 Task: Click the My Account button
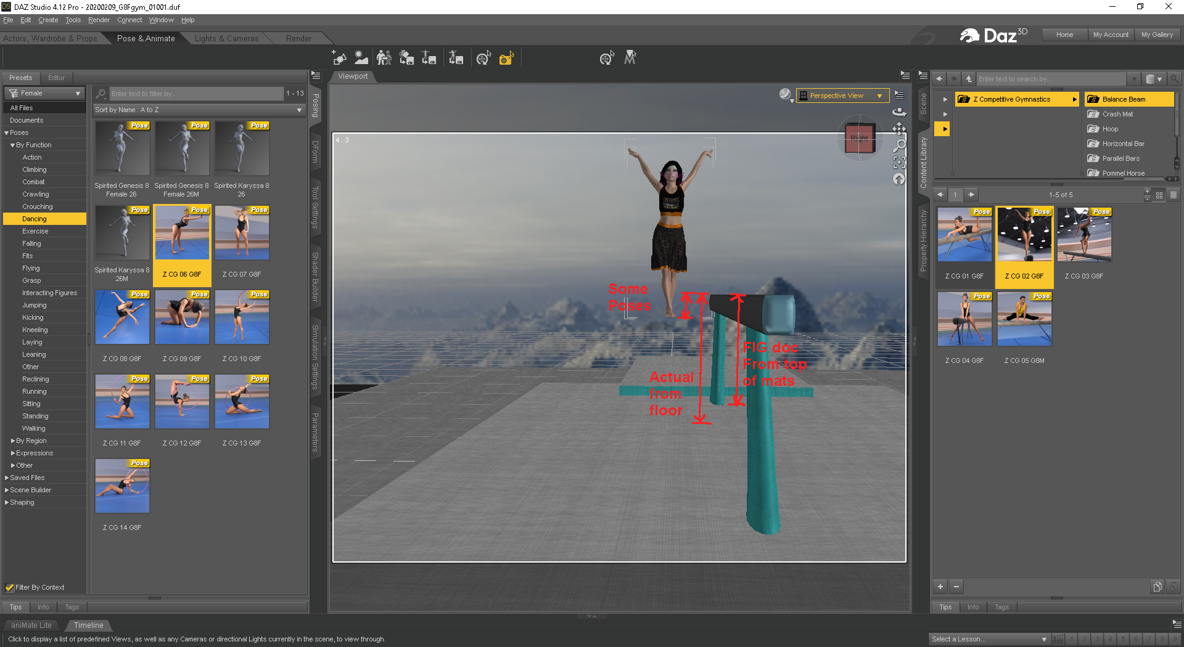pyautogui.click(x=1111, y=35)
